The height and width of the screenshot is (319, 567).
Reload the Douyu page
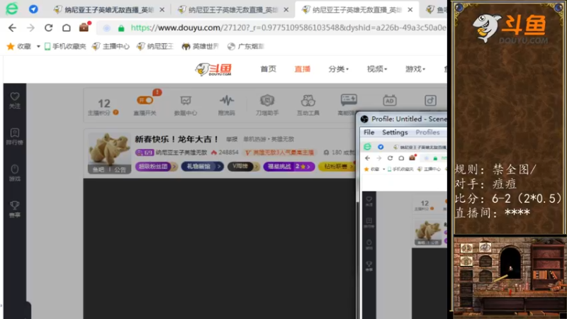point(48,28)
